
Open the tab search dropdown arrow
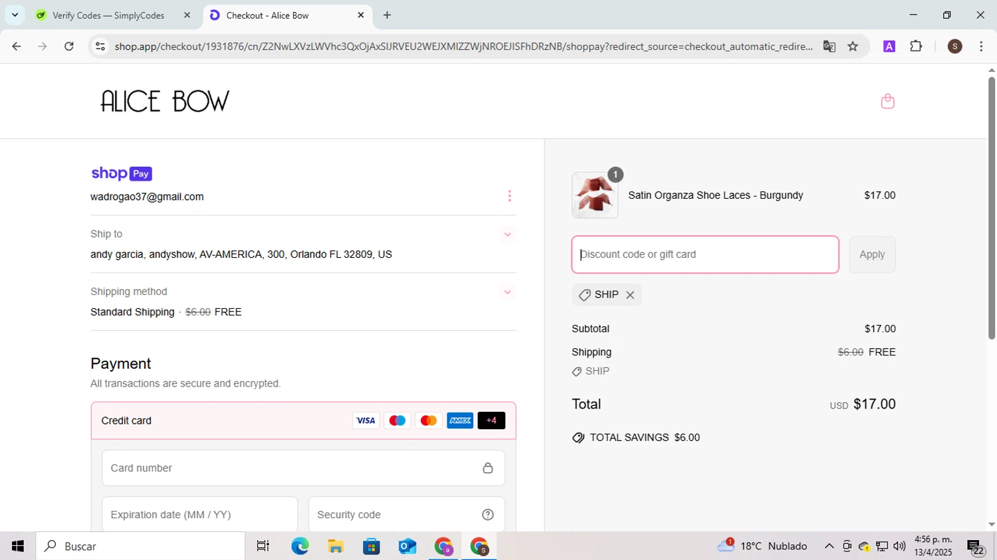(x=15, y=15)
